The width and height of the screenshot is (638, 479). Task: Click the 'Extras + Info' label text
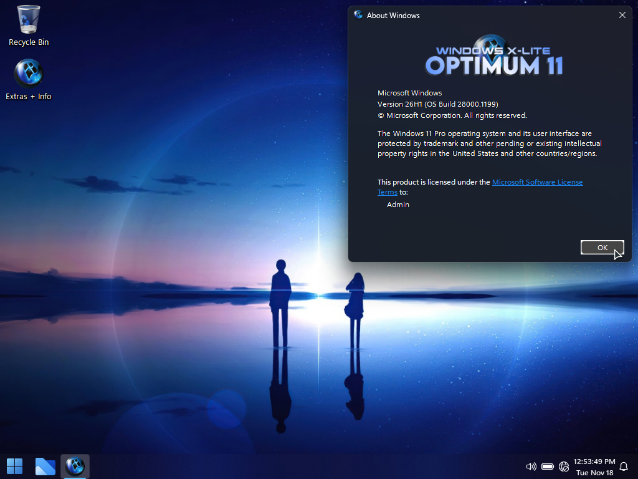tap(29, 97)
